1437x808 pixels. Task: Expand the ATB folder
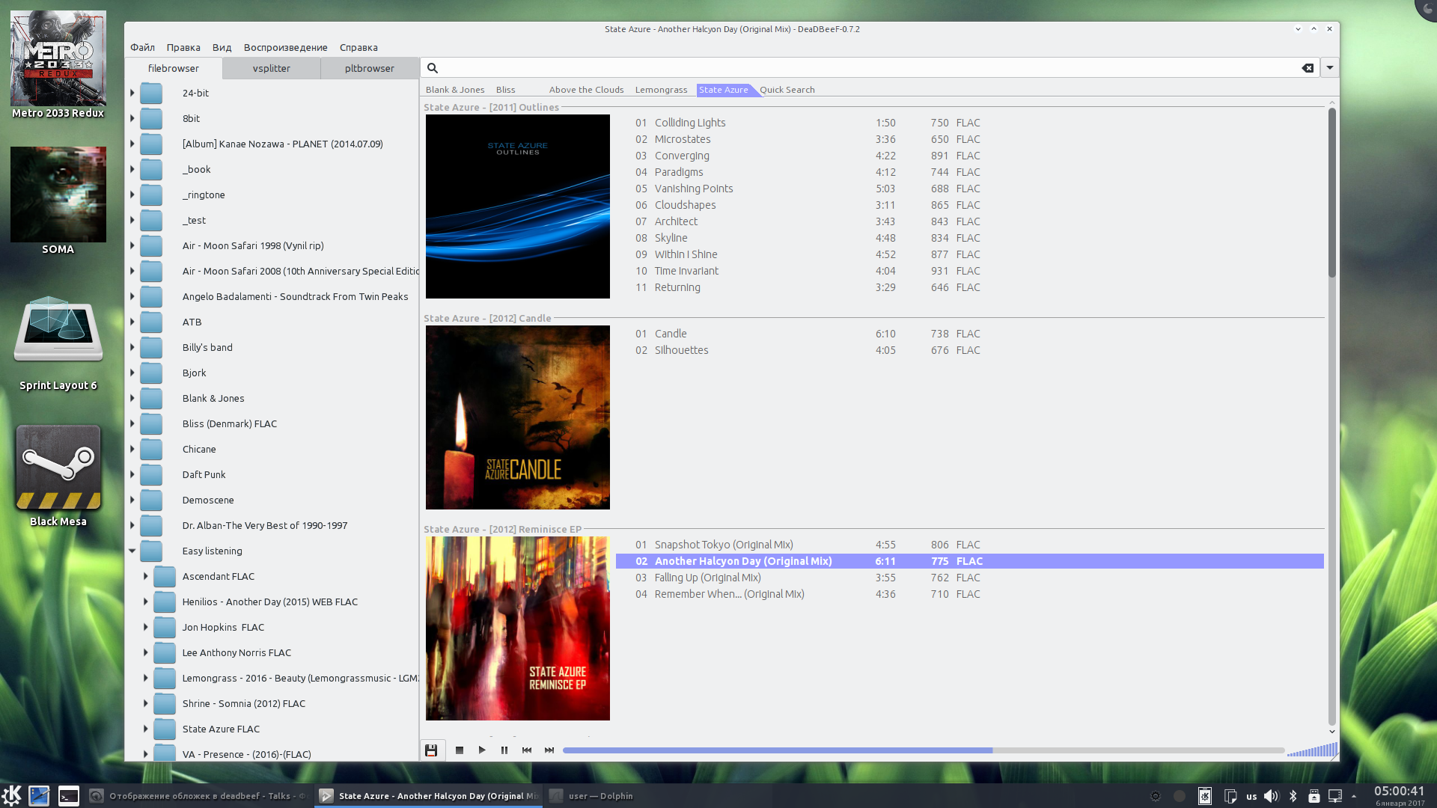[x=132, y=322]
